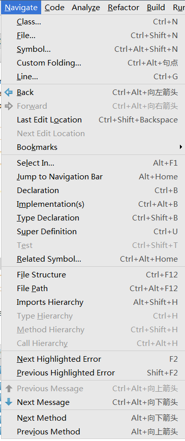185x441 pixels.
Task: Click the Previous Message up-arrow icon
Action: [x=9, y=388]
